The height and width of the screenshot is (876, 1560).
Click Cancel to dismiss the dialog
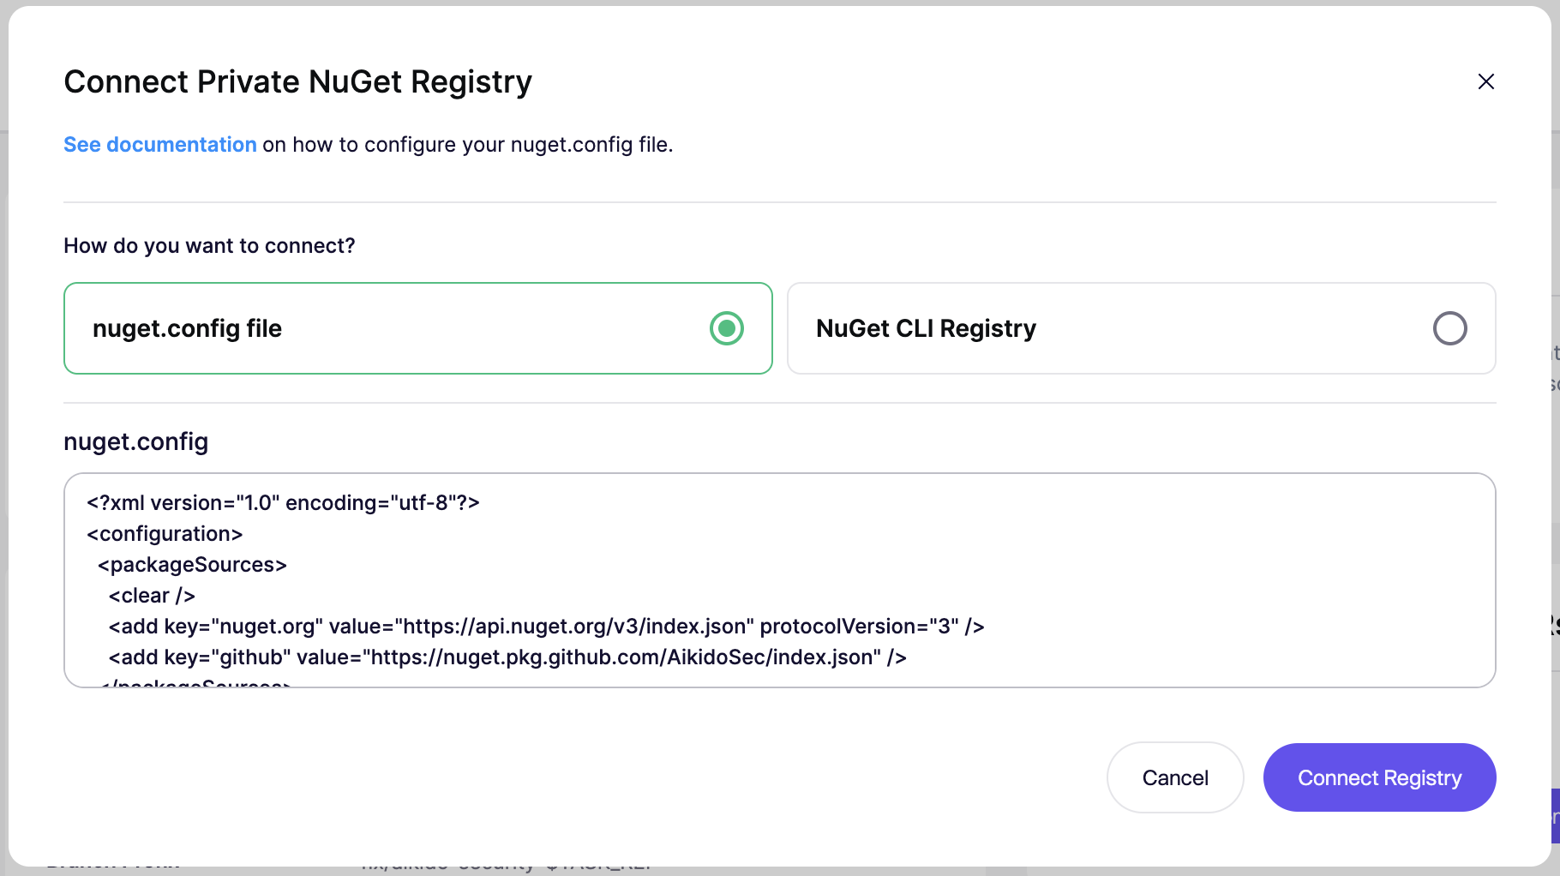click(1174, 777)
